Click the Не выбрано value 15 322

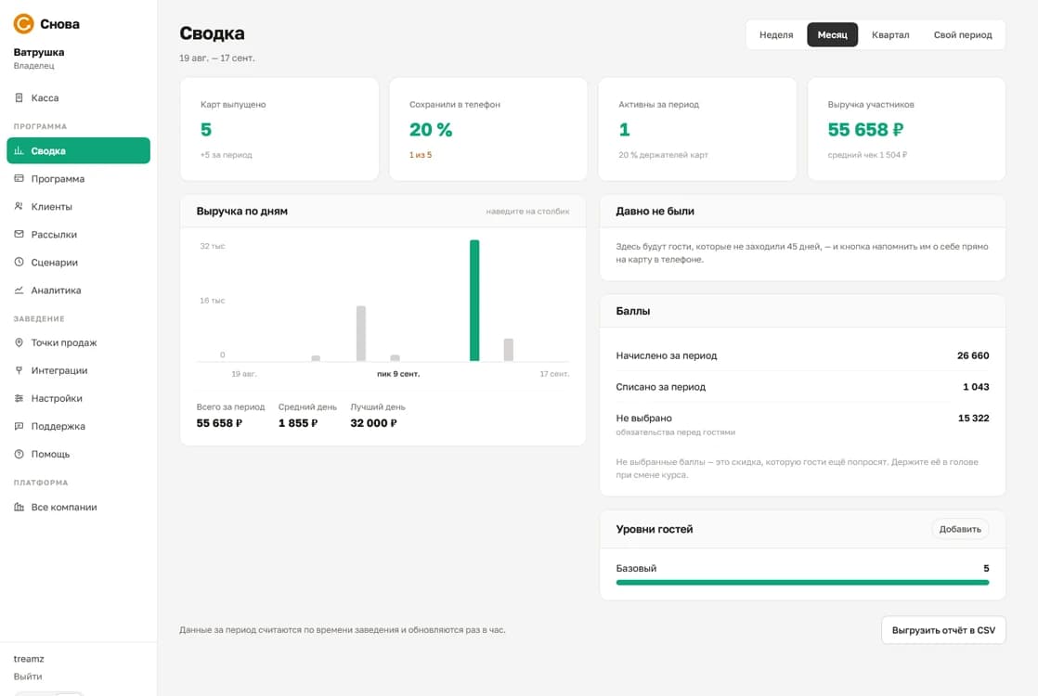pos(974,419)
